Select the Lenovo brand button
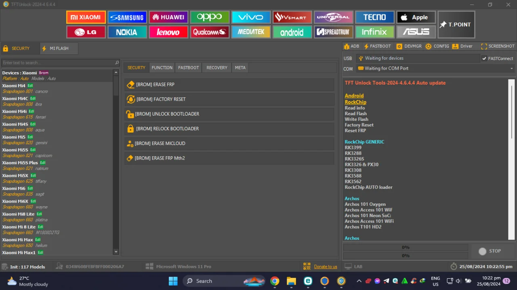This screenshot has width=517, height=290. click(x=168, y=32)
